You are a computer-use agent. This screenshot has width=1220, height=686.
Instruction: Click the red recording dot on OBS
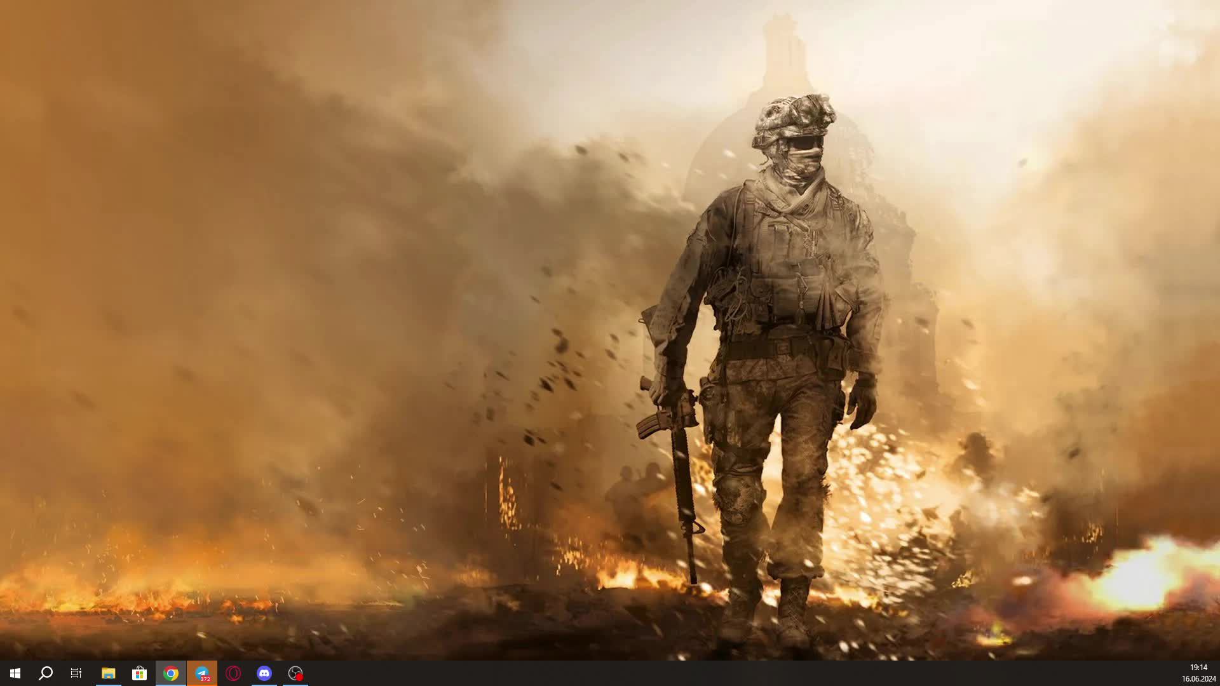tap(299, 677)
